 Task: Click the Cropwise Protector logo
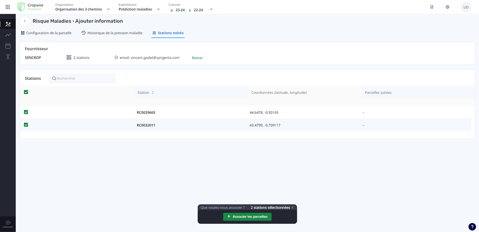pyautogui.click(x=30, y=7)
